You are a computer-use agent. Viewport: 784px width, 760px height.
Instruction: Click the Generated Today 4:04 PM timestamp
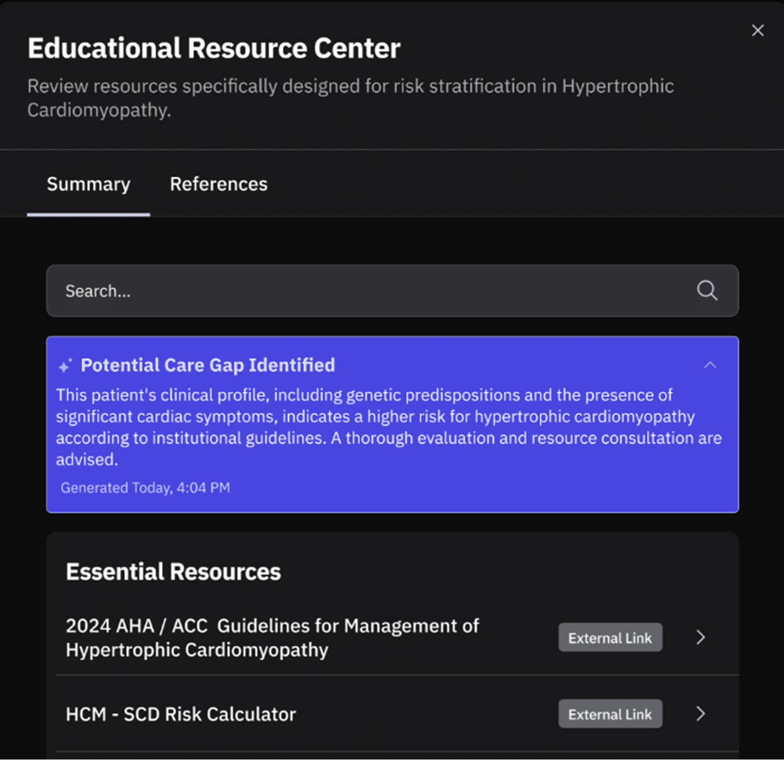[145, 488]
